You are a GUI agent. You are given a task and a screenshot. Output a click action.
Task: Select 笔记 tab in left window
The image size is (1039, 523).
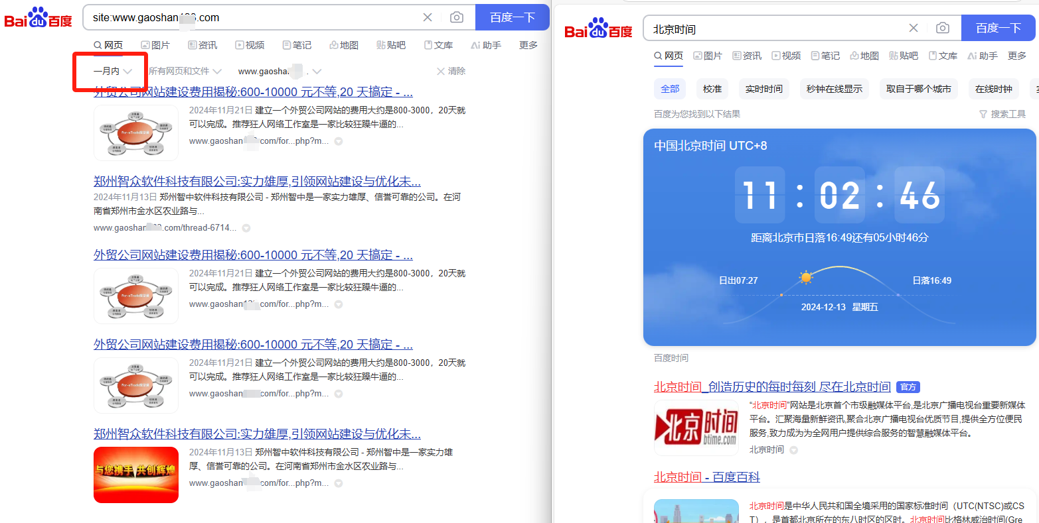point(297,45)
